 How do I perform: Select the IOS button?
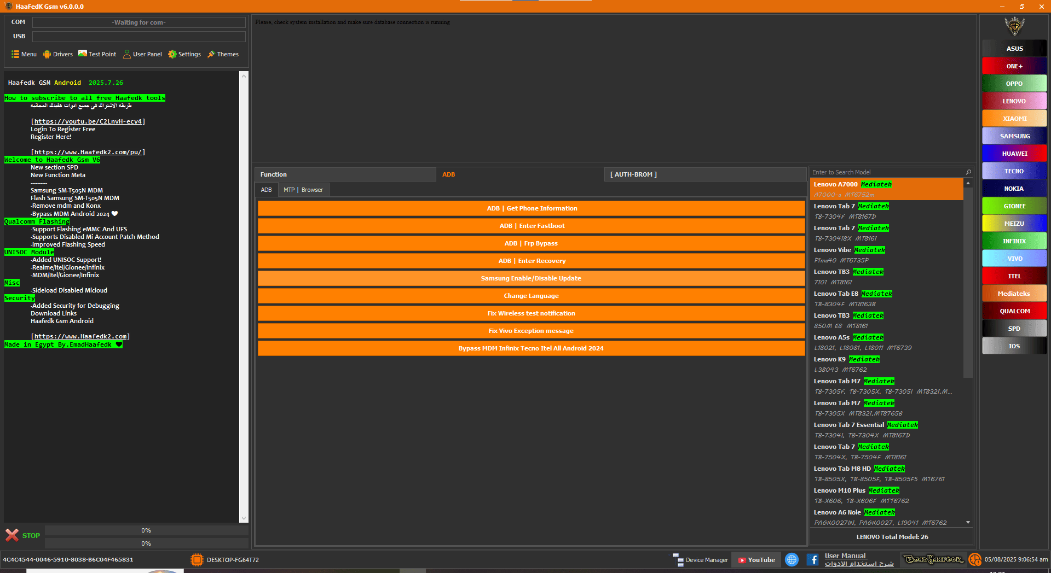tap(1014, 346)
